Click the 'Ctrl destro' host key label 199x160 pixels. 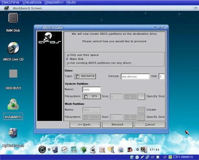tap(183, 157)
